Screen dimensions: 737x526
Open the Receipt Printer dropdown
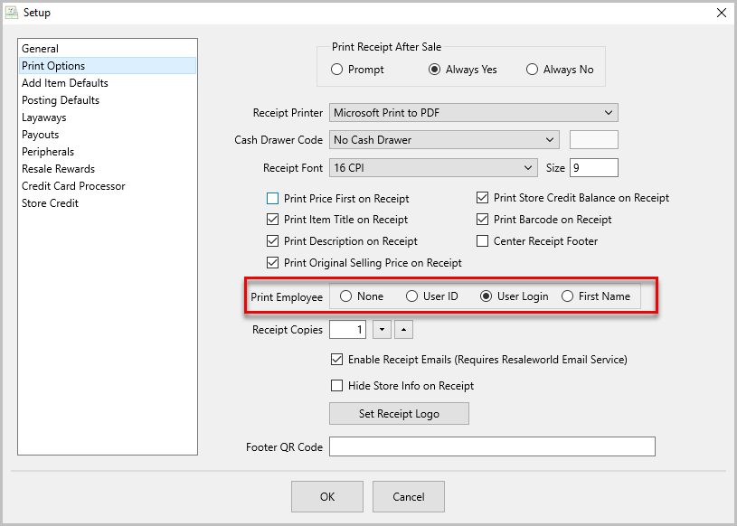pos(474,113)
